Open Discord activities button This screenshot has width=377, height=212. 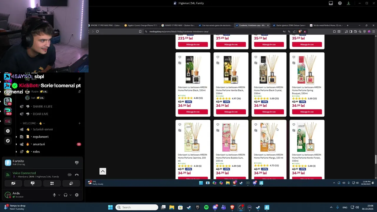pyautogui.click(x=52, y=183)
